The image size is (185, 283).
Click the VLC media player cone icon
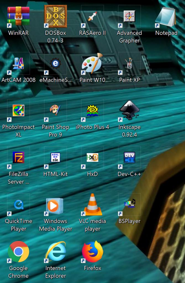tap(92, 205)
